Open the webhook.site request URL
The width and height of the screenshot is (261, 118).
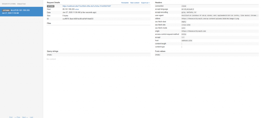point(87,6)
